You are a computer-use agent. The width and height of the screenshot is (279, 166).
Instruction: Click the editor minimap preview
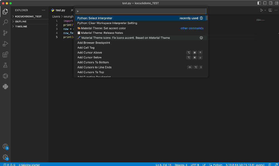(x=261, y=20)
